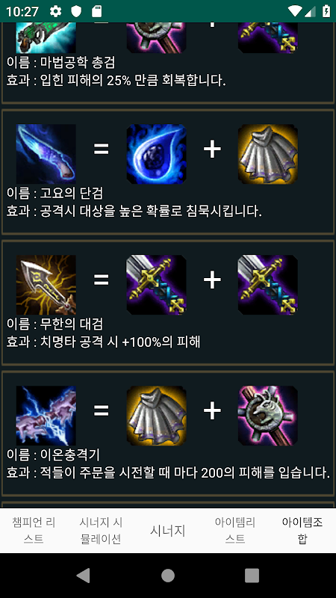
Task: Tap the Android recent apps square button
Action: [x=252, y=576]
